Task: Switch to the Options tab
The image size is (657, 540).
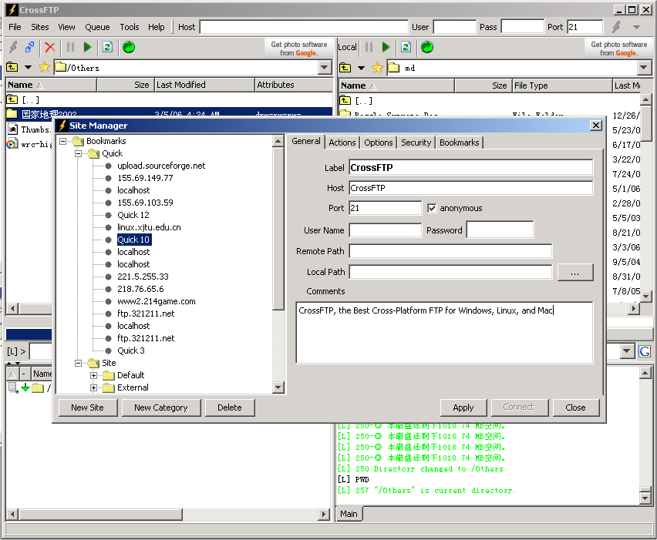Action: [x=378, y=143]
